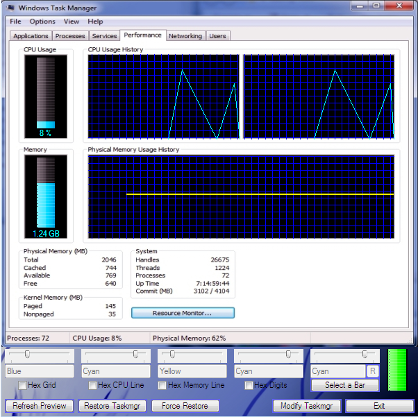Click the Nonpaged kernel memory value 35
Screen dimensions: 418x417
click(112, 314)
